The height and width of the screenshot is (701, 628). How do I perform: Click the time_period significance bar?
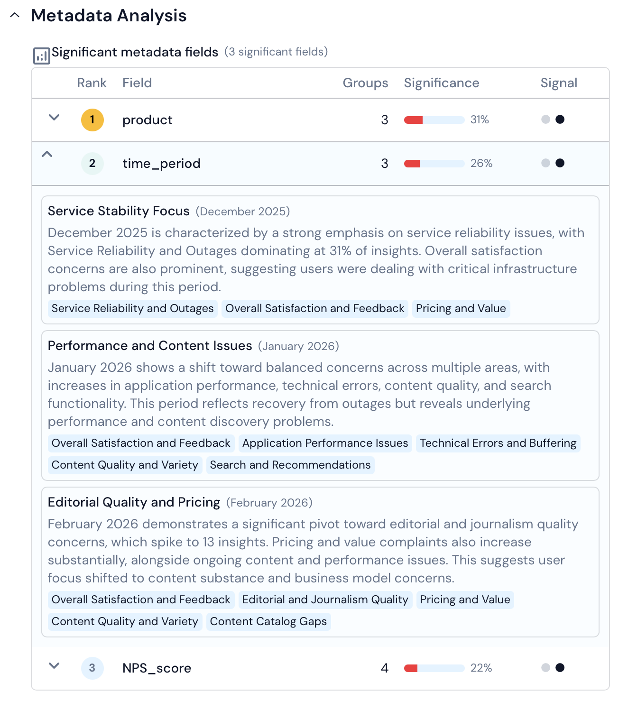pos(434,164)
